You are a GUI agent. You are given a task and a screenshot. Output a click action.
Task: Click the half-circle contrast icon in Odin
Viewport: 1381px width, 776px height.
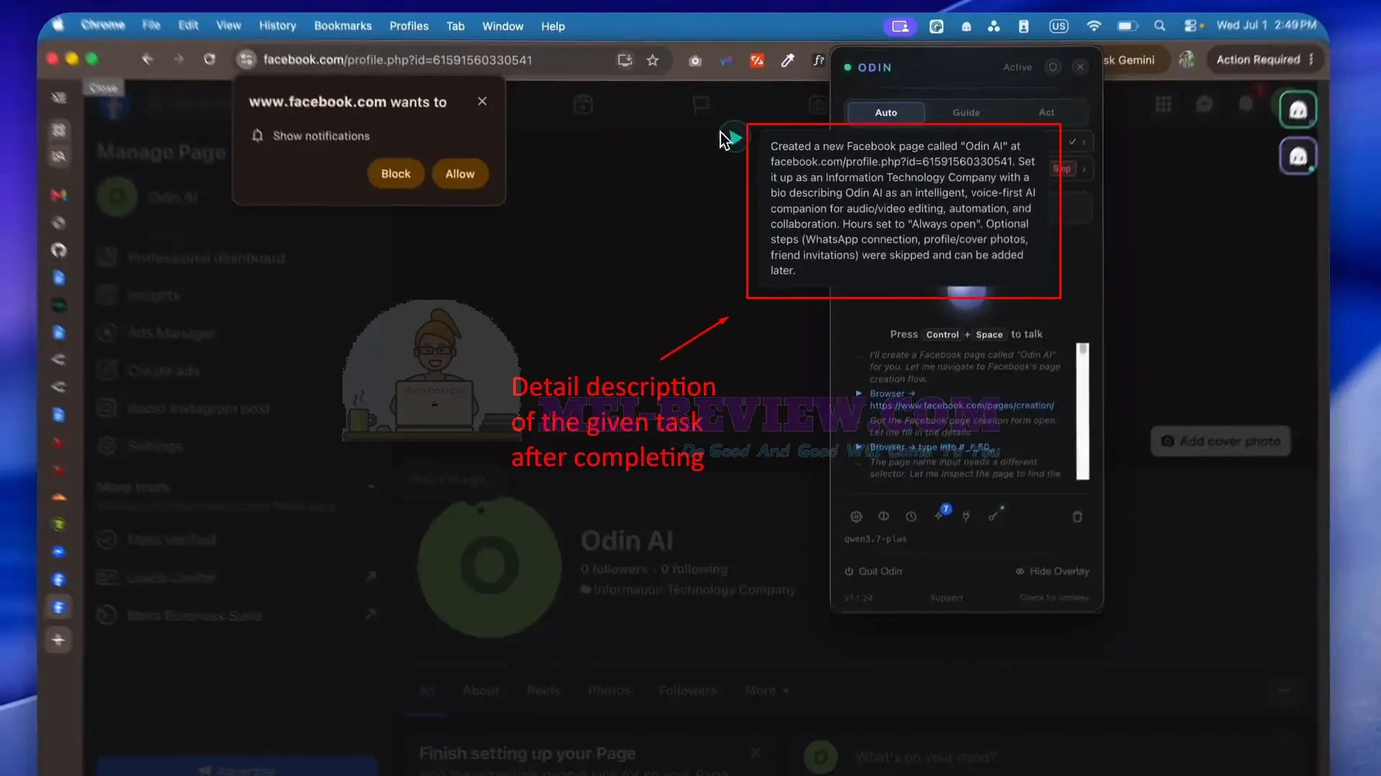tap(884, 516)
